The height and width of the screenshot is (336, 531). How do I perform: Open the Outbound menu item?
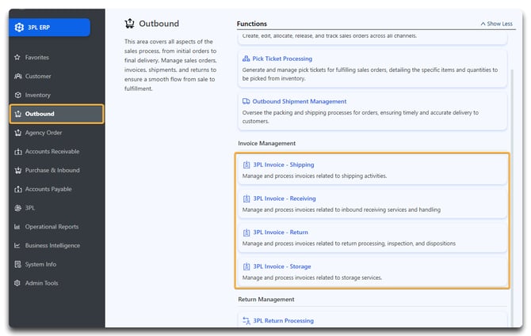pyautogui.click(x=40, y=114)
